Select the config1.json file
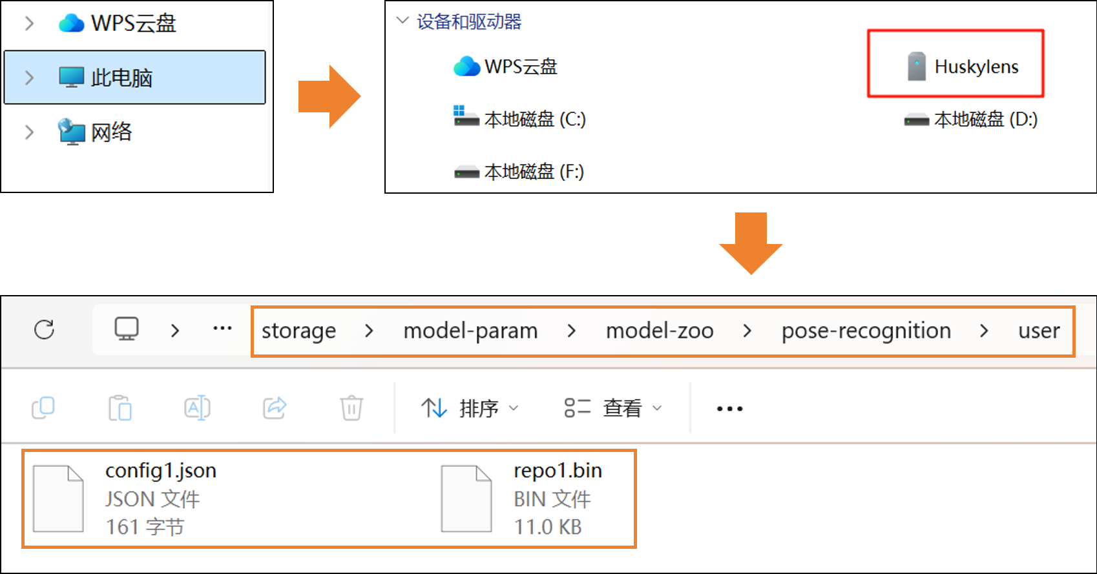1097x574 pixels. click(x=126, y=498)
